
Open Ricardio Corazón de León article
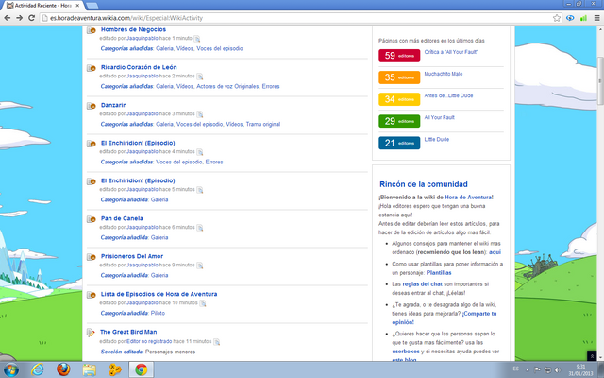[139, 67]
